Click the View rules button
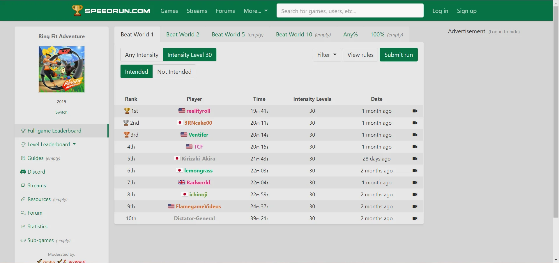The width and height of the screenshot is (559, 263). click(x=360, y=55)
